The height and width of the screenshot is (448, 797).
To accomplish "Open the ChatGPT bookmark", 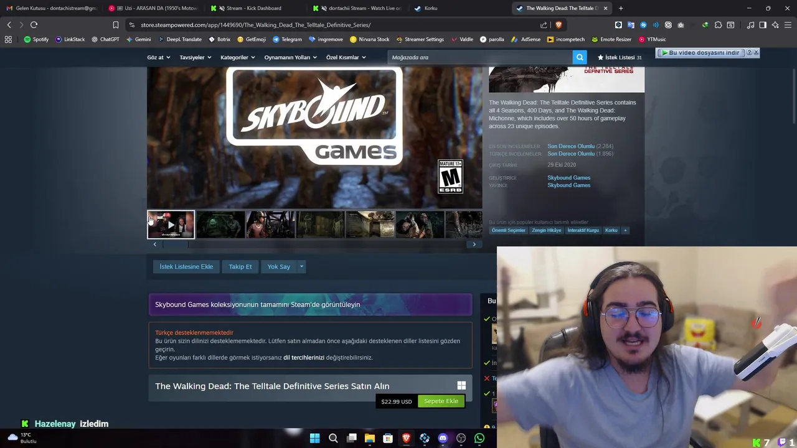I will coord(105,39).
